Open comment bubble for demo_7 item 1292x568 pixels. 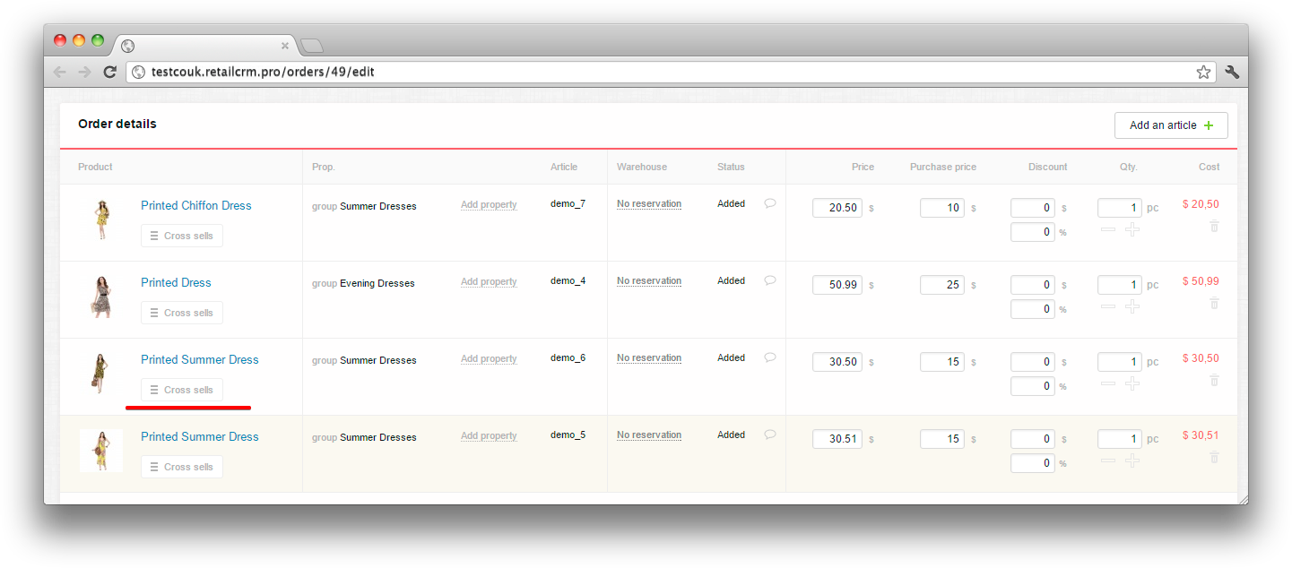tap(769, 203)
